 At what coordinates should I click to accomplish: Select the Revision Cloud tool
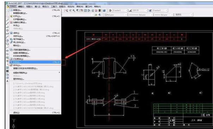click(7, 44)
